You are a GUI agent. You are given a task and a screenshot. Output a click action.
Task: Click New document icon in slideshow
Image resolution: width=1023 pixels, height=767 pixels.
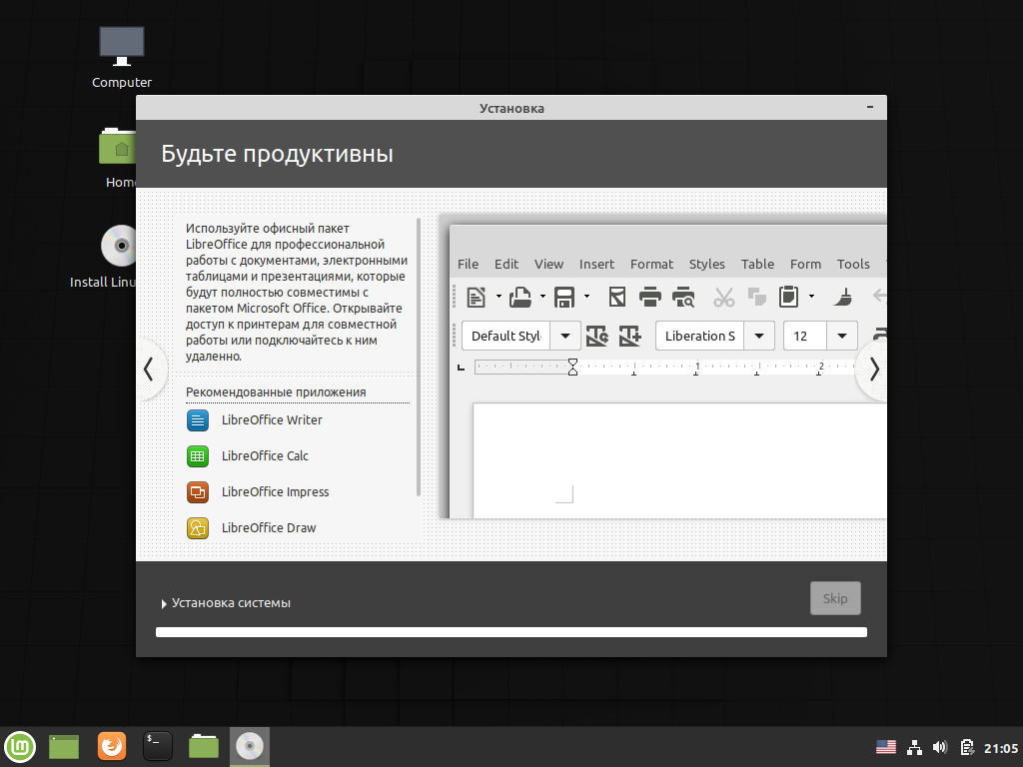point(477,297)
